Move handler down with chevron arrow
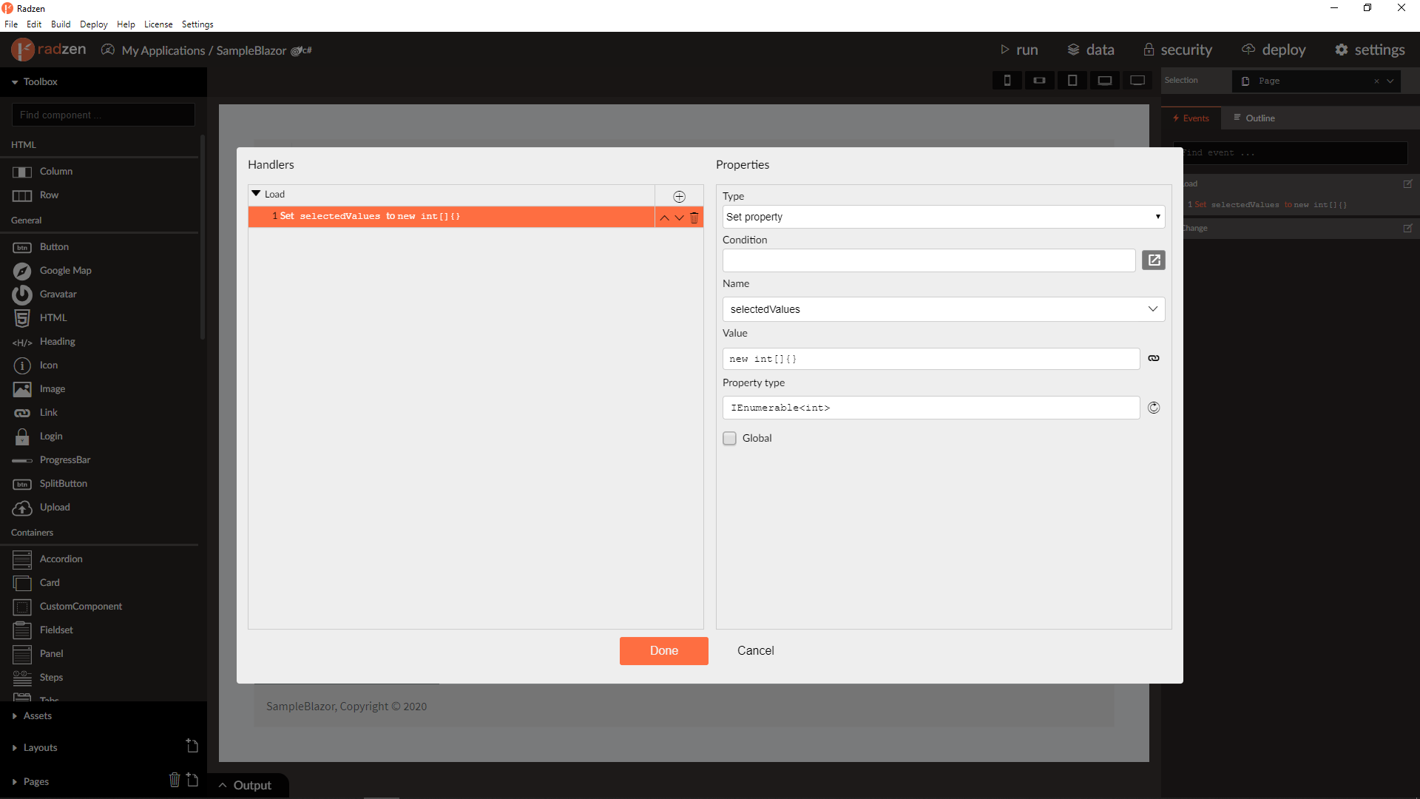 point(679,218)
